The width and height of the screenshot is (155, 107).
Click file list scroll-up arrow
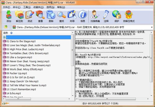click(73, 32)
